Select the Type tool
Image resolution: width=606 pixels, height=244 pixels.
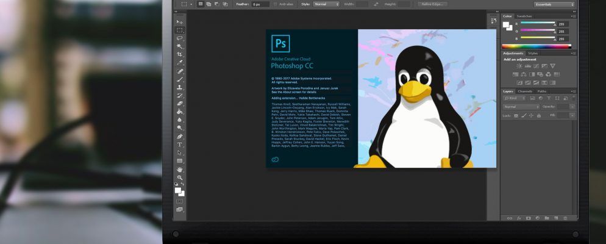(180, 145)
